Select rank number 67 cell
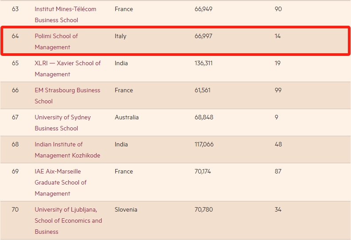Viewport: 351px width, 240px height. 15,117
